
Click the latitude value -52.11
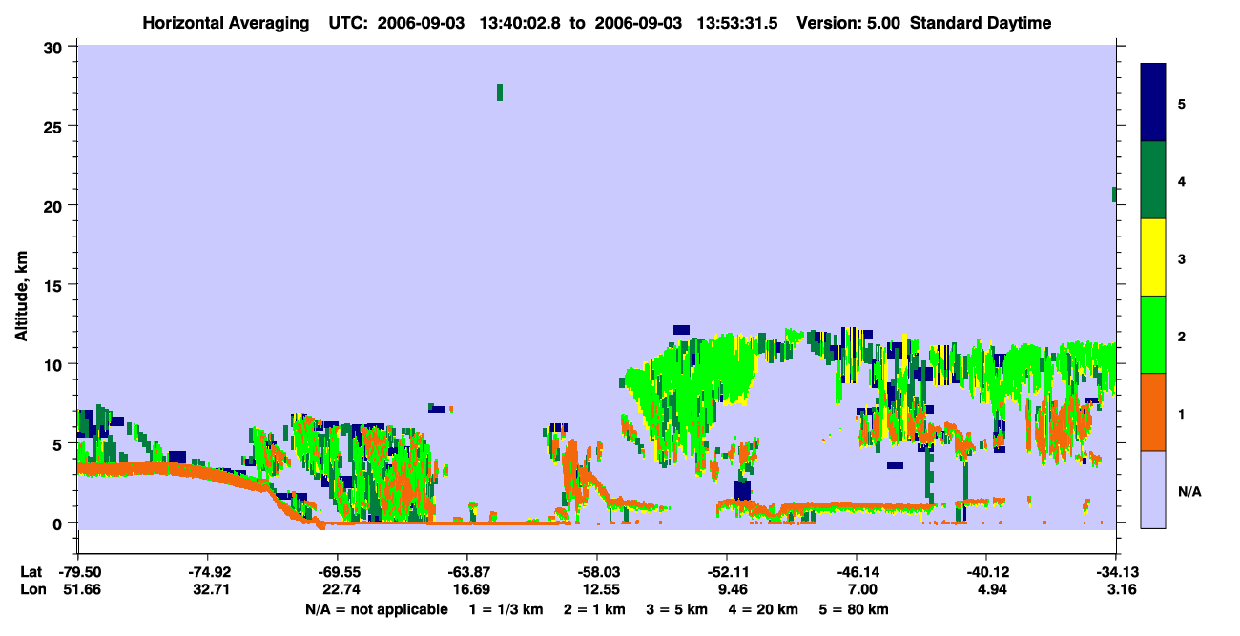click(x=727, y=572)
